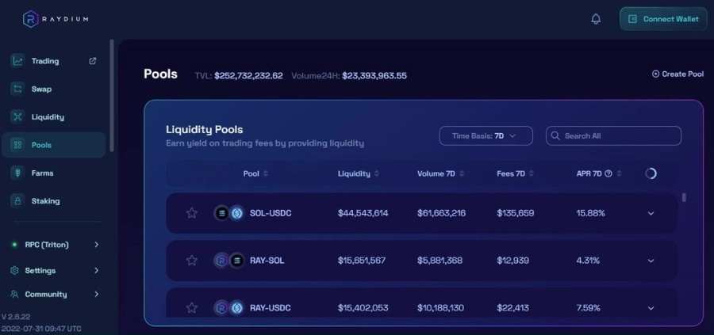Open the Trading external link icon
714x335 pixels.
[93, 61]
